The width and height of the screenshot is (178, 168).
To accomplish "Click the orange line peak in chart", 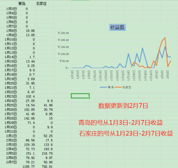I will tap(165, 38).
